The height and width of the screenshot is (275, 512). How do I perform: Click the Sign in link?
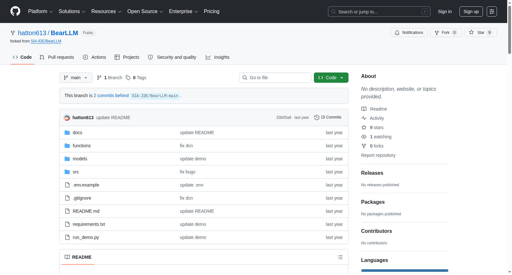pyautogui.click(x=445, y=11)
